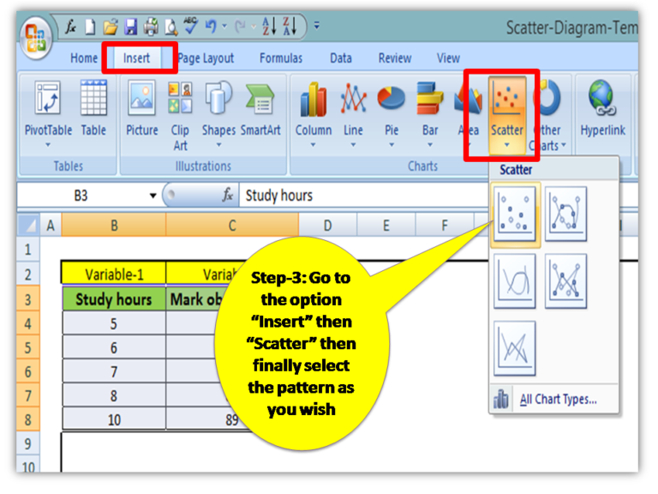The width and height of the screenshot is (658, 494).
Task: Open the Formulas tab
Action: click(281, 58)
